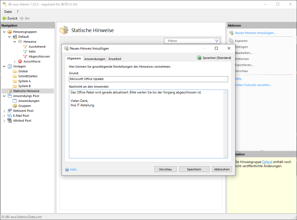297x220 pixels.
Task: Click the green Zurück back arrow icon
Action: coord(4,18)
